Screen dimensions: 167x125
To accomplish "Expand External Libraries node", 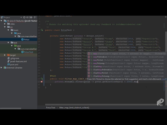I will pos(1,68).
